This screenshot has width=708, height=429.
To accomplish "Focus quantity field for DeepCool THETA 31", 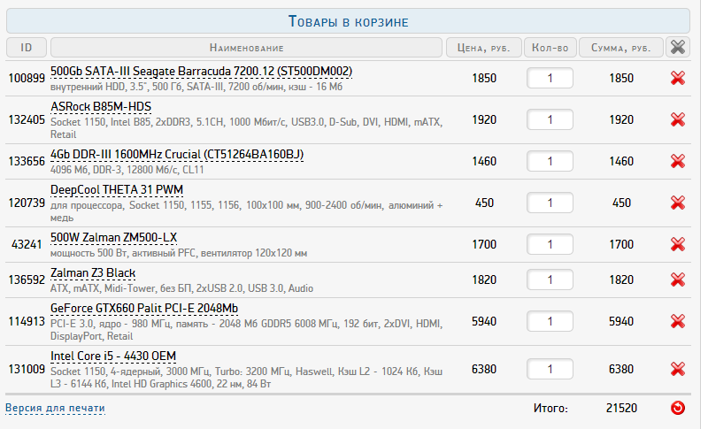I will click(550, 203).
